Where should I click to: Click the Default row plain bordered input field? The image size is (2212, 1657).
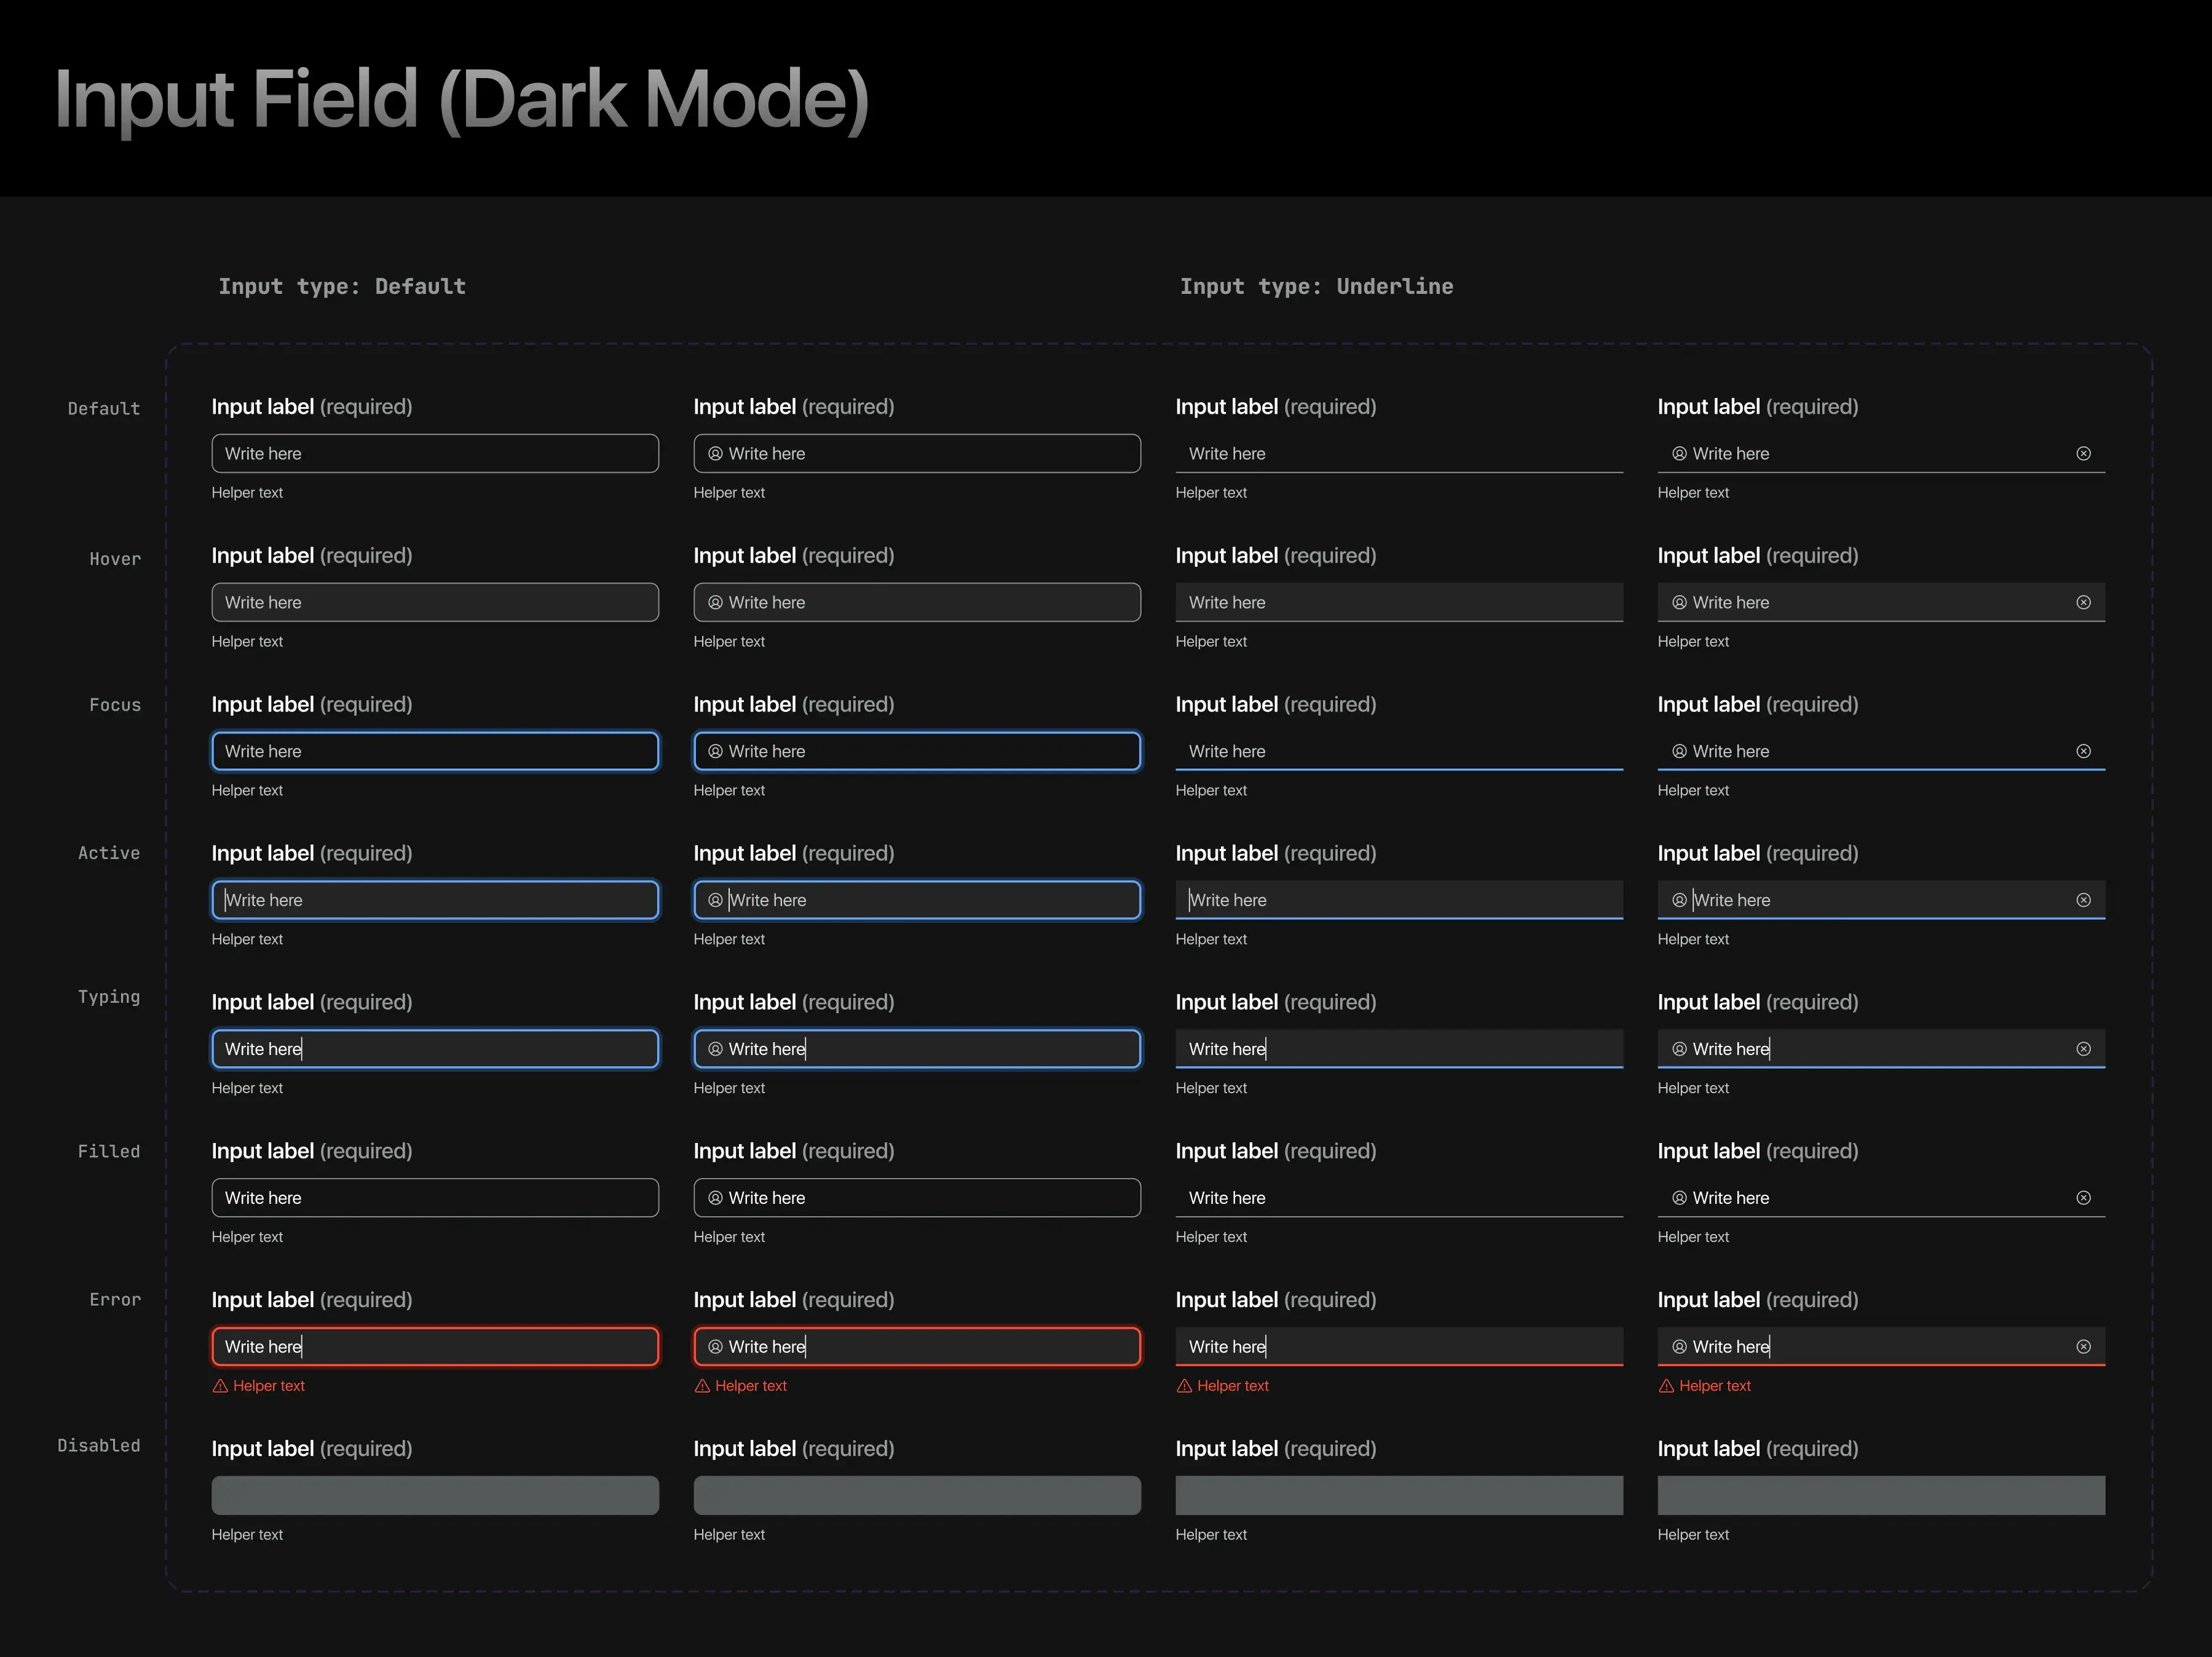435,453
